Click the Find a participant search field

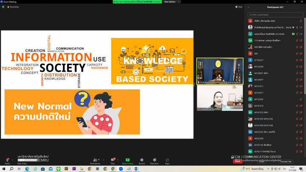[275, 15]
